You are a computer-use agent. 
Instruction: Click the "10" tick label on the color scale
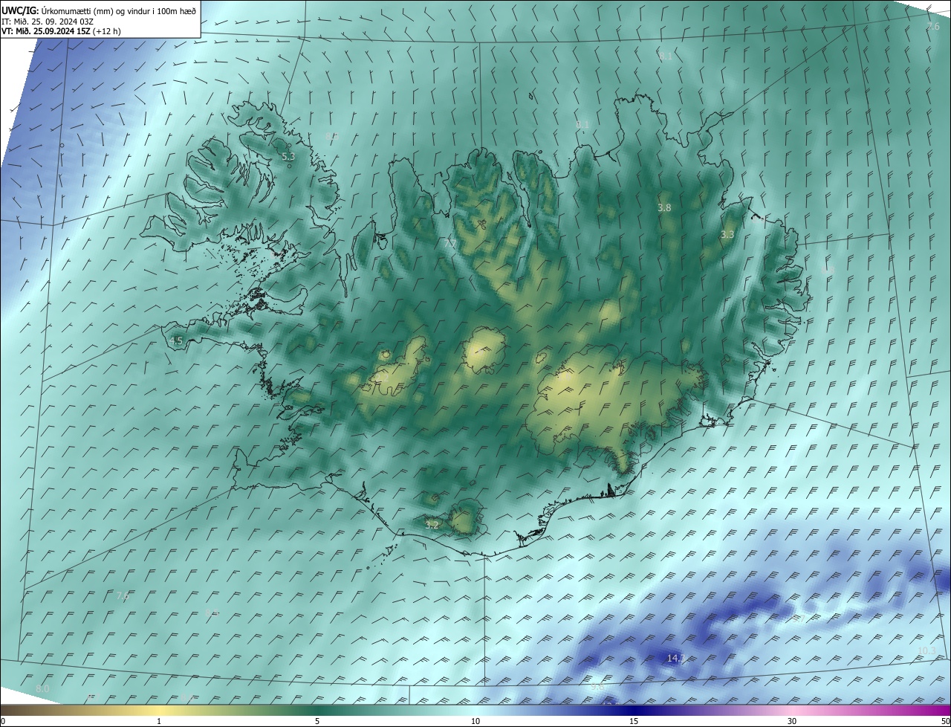coord(475,722)
